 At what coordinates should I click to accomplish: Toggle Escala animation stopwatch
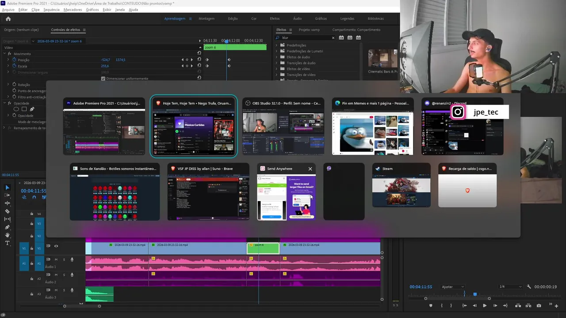(x=14, y=66)
